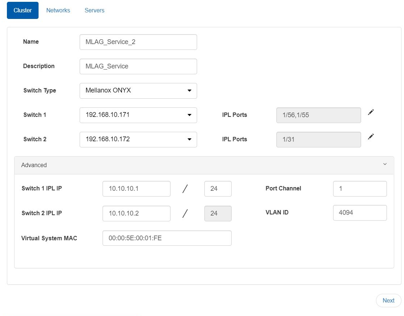The image size is (404, 316).
Task: Click the Switch 1 IPL IP field
Action: 136,189
